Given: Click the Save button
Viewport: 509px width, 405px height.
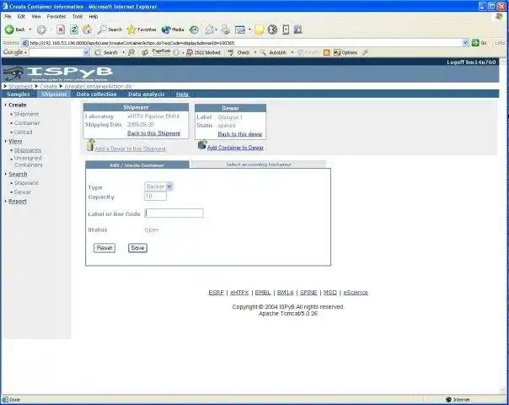Looking at the screenshot, I should tap(137, 248).
